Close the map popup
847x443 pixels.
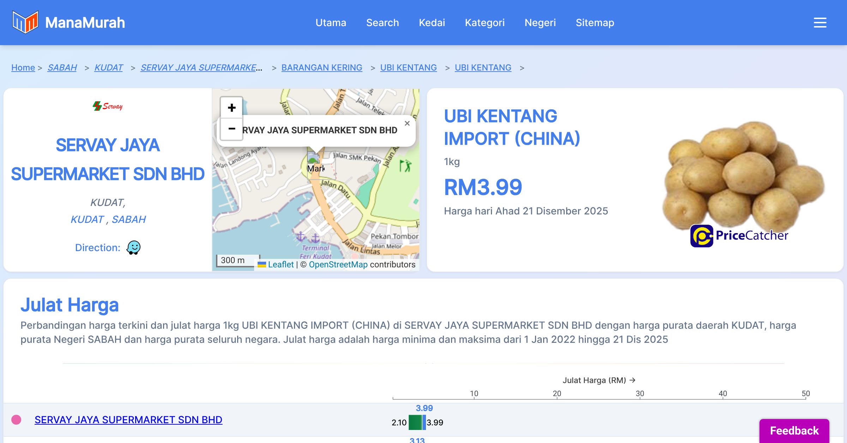point(407,123)
